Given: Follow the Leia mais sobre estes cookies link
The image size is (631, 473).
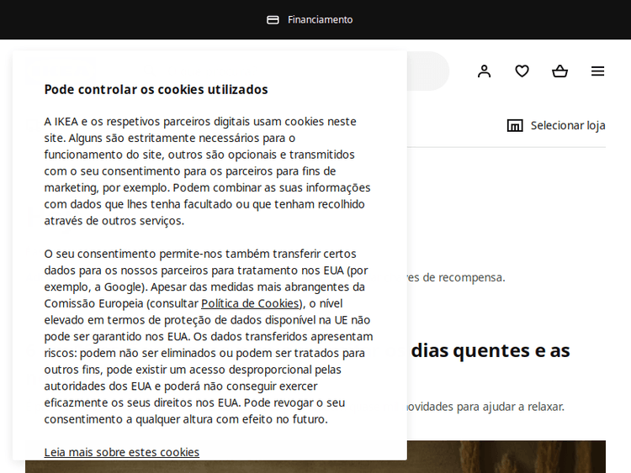Looking at the screenshot, I should tap(122, 452).
